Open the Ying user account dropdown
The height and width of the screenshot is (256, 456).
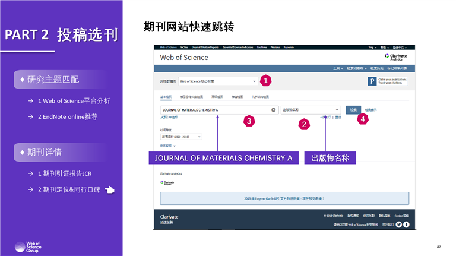(372, 48)
